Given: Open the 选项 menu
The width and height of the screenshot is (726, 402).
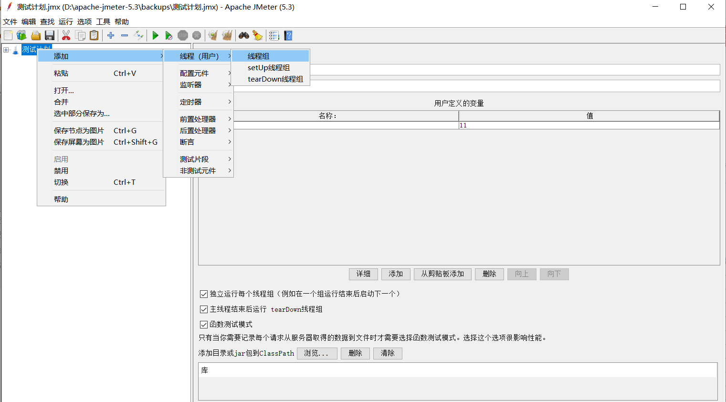Looking at the screenshot, I should [x=84, y=21].
